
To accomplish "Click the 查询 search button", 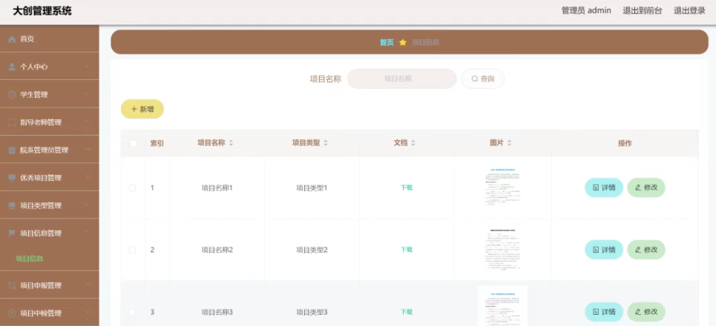I will (483, 79).
